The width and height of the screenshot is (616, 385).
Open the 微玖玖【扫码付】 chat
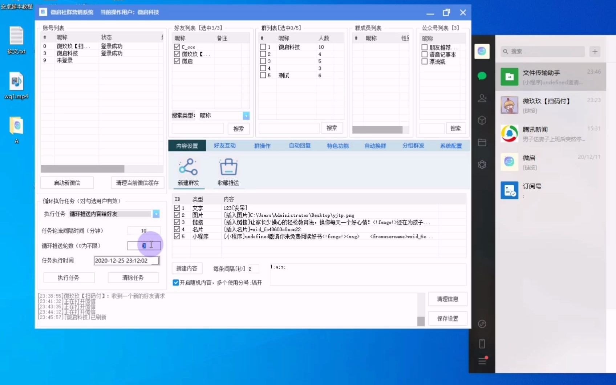551,105
